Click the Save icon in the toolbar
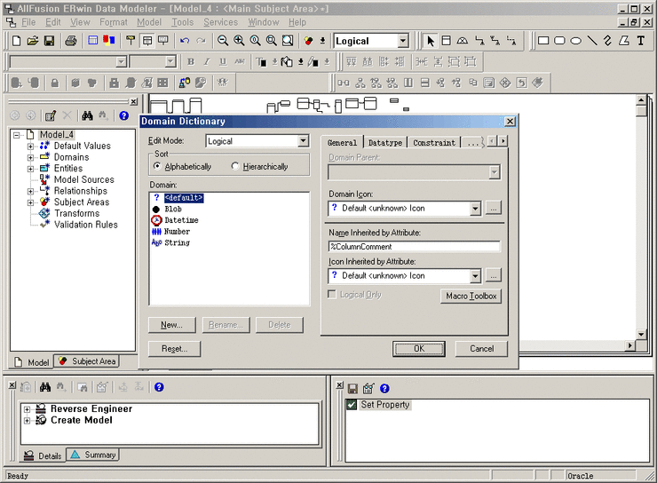657x483 pixels. point(49,41)
